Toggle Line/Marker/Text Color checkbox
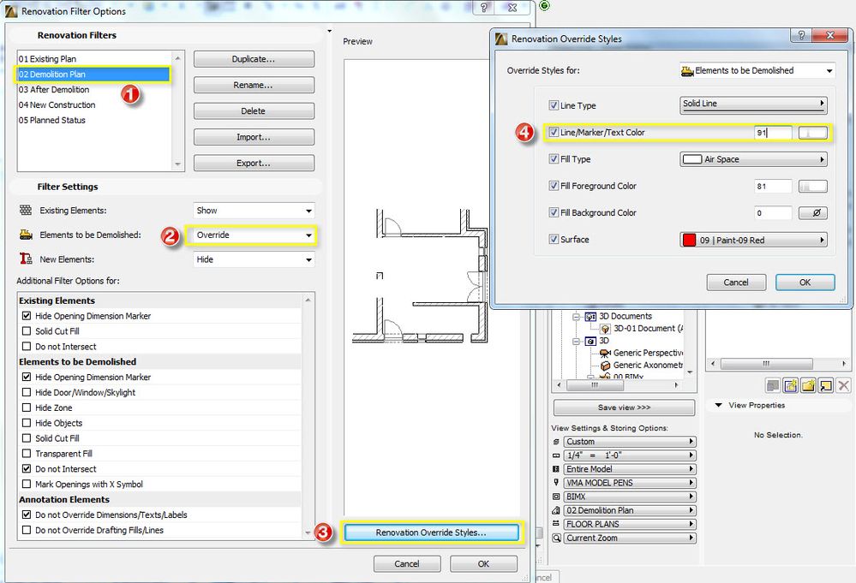 554,132
